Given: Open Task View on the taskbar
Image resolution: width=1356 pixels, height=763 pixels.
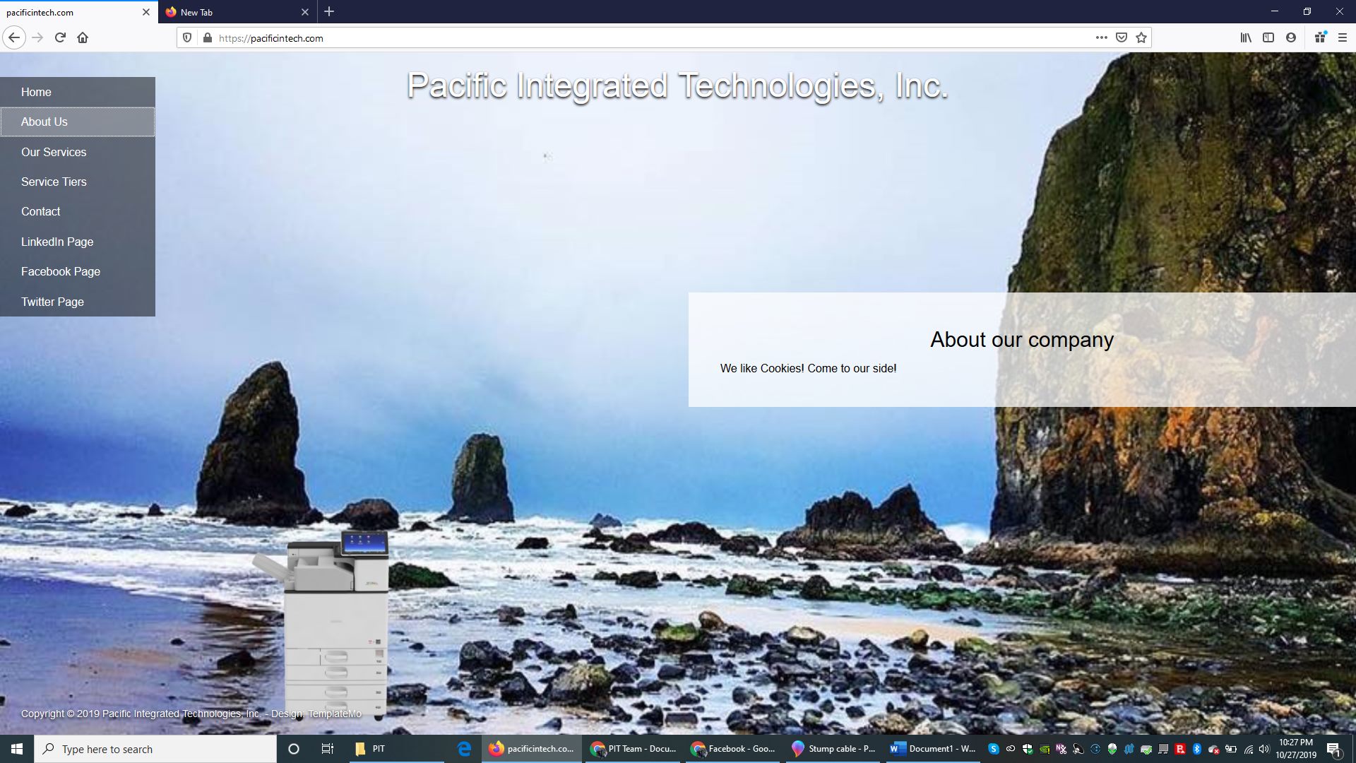Looking at the screenshot, I should coord(327,749).
